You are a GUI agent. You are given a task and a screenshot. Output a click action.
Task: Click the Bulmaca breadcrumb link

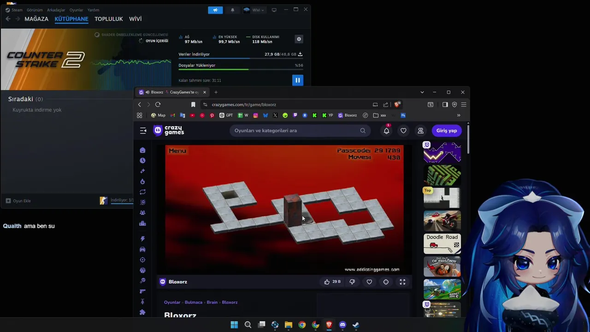194,302
